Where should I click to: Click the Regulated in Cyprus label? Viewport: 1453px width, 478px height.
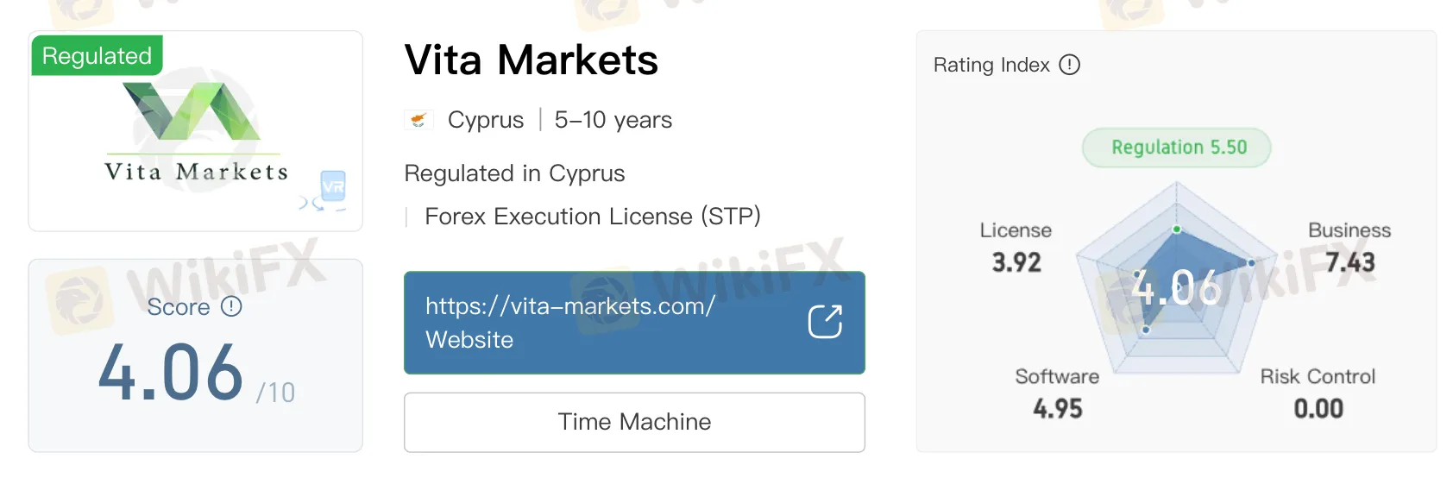(514, 173)
